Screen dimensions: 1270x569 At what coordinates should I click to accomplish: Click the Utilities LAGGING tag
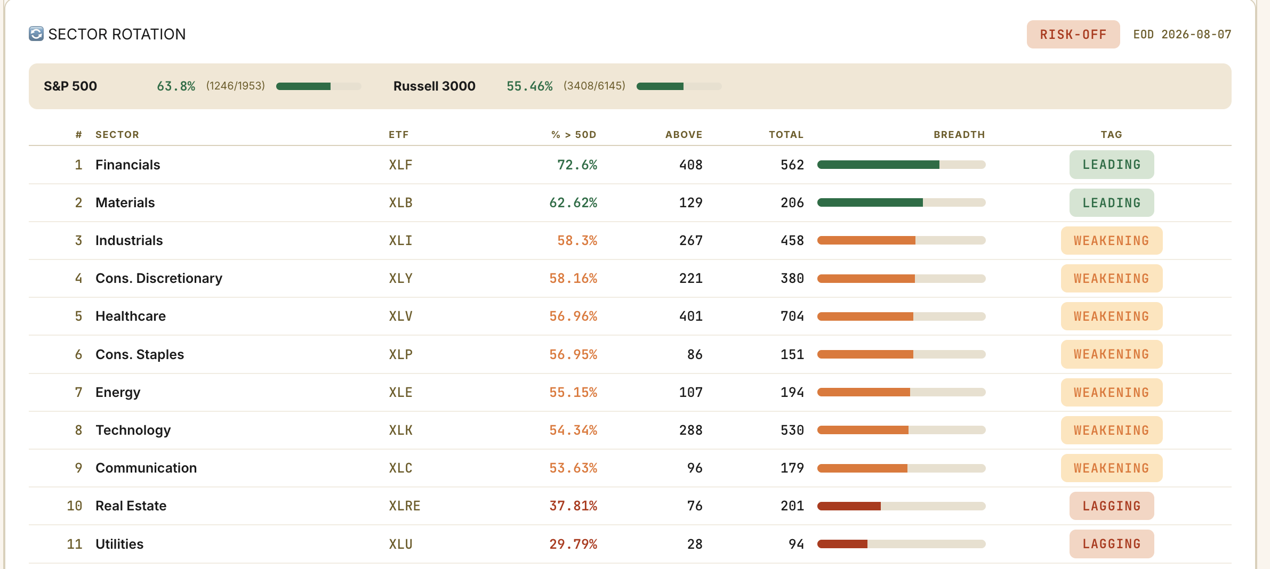pos(1112,544)
